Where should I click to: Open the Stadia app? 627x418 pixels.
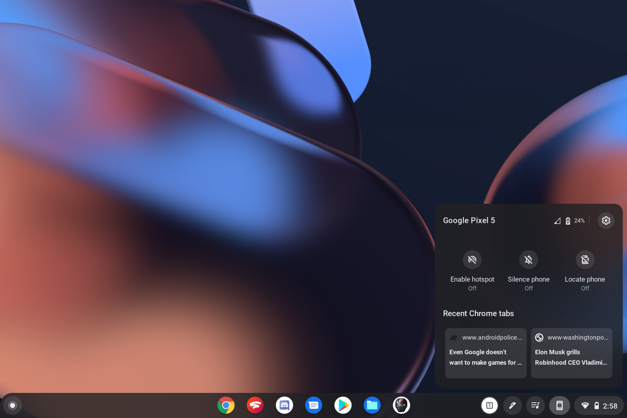[255, 405]
